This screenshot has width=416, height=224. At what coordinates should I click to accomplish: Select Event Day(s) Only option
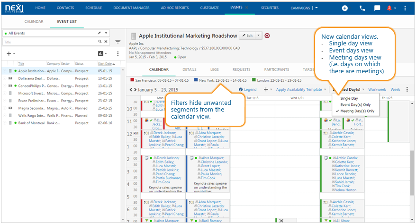[x=355, y=105]
